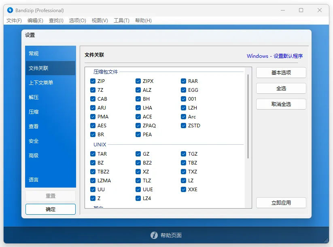Image resolution: width=333 pixels, height=247 pixels.
Task: Click the 立即应用 button
Action: [281, 203]
